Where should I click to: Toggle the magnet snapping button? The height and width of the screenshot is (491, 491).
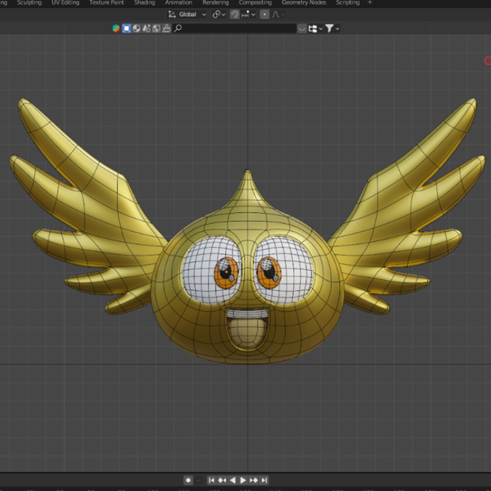point(234,14)
